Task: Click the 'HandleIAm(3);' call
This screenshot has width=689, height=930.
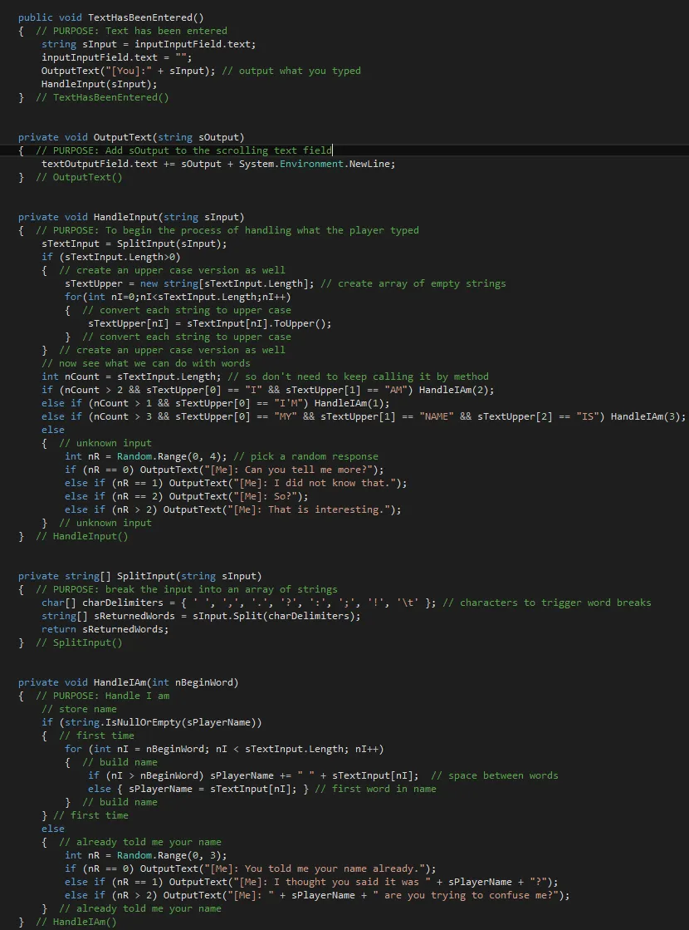Action: pos(648,416)
